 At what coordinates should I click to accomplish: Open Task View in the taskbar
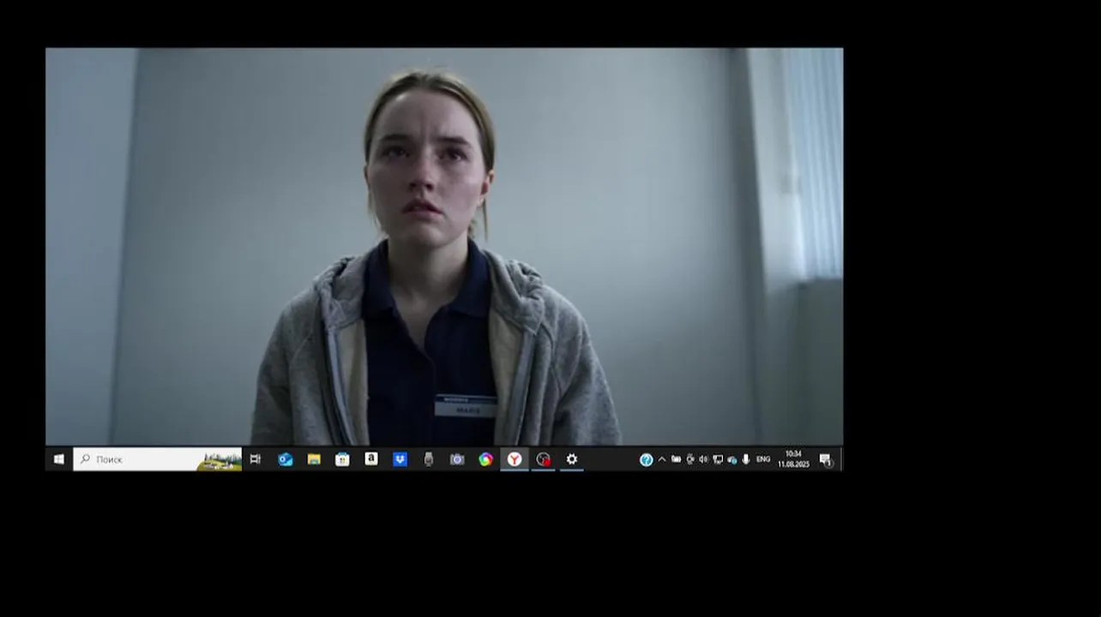click(256, 459)
